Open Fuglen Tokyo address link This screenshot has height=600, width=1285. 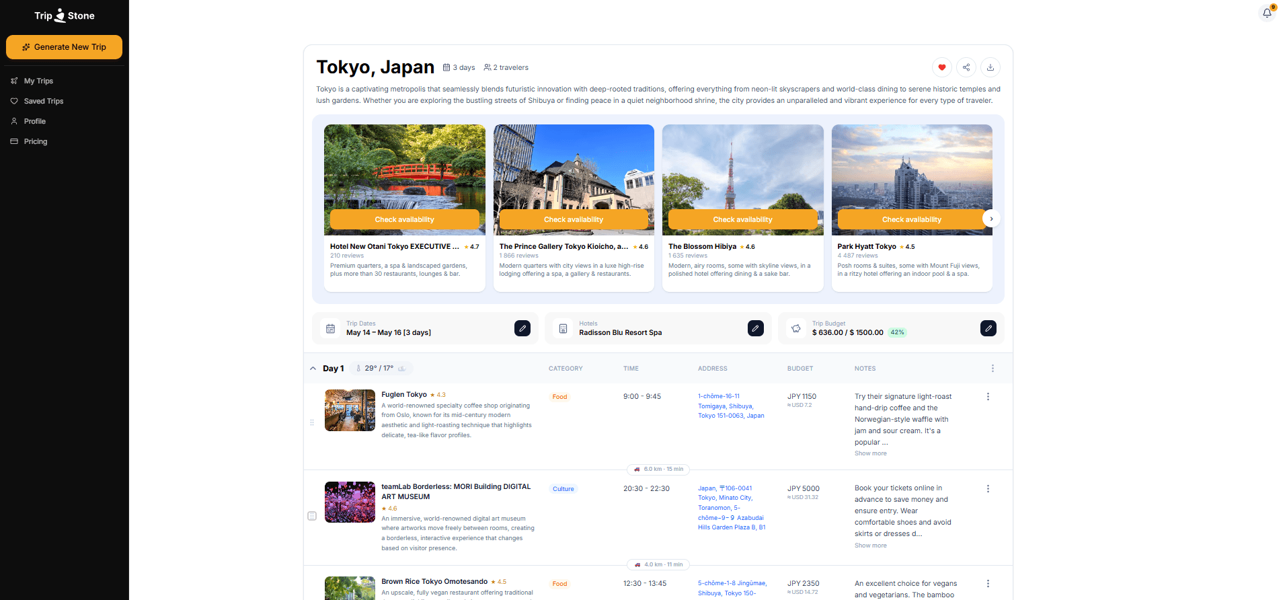(x=731, y=406)
